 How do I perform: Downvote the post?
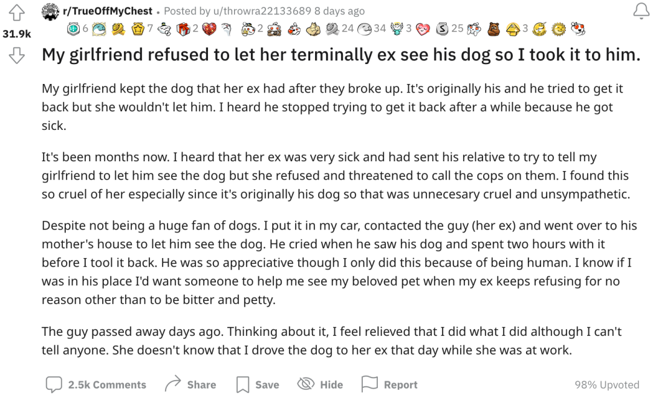click(x=17, y=55)
